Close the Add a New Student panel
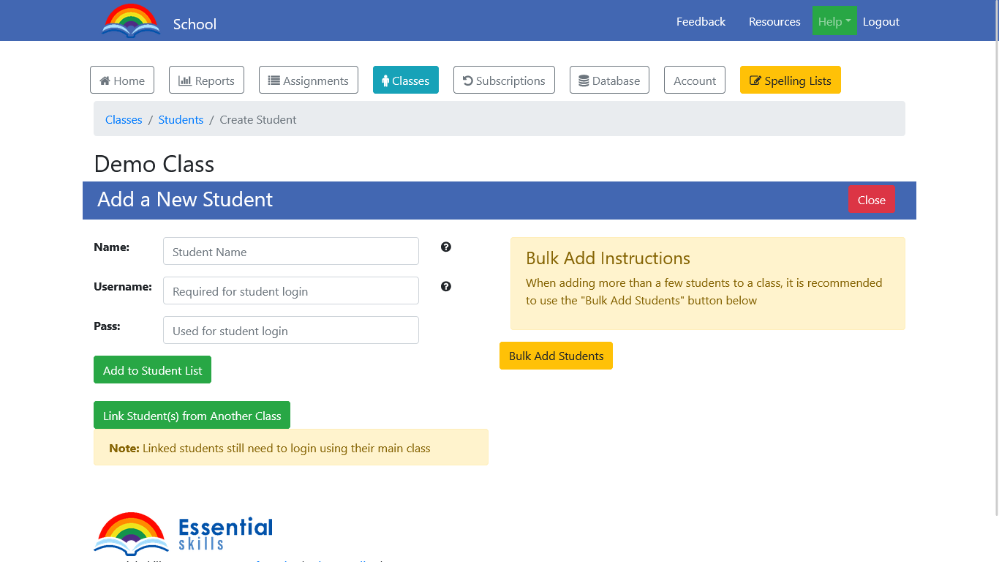The image size is (999, 562). (871, 200)
